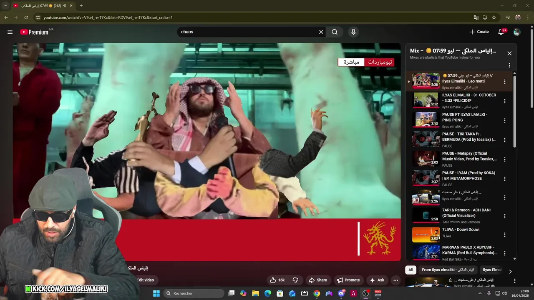Open options for Leo metti video

504,82
